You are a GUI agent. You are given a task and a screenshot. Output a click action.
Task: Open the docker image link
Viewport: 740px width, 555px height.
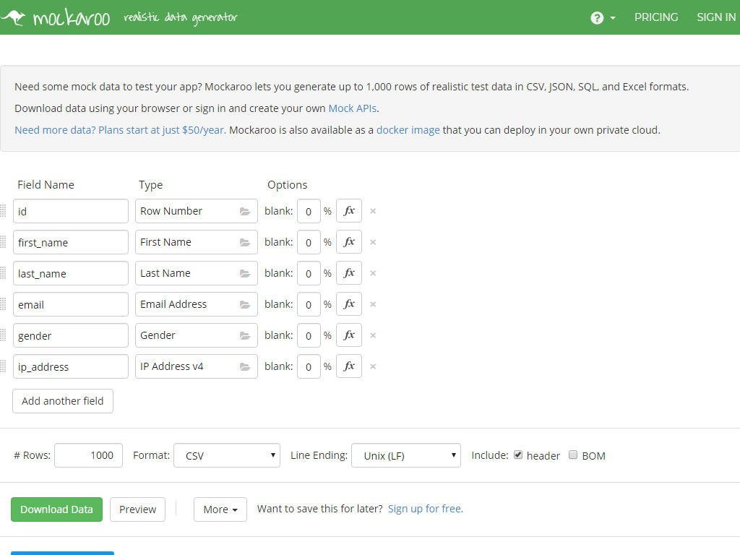[408, 130]
